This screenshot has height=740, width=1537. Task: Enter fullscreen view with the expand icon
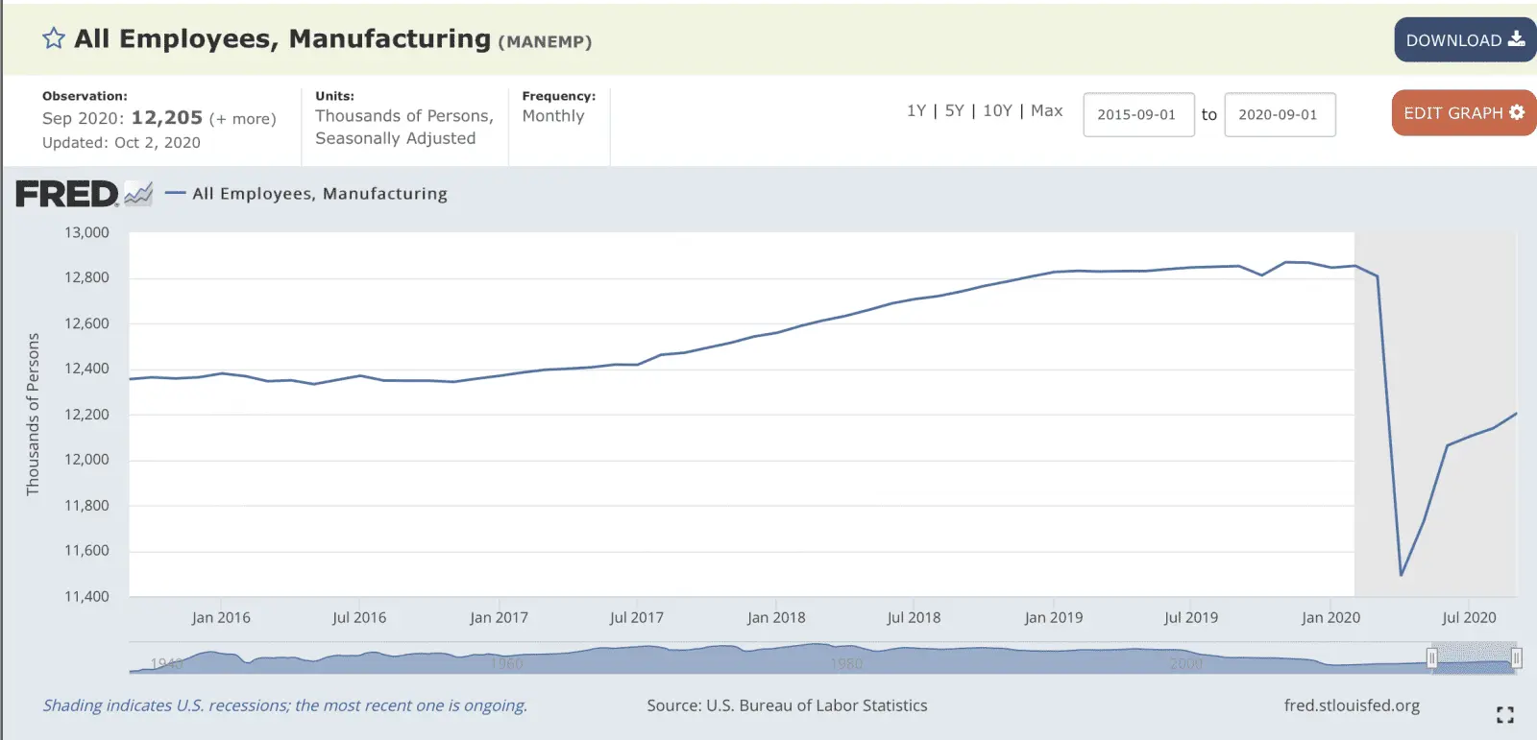click(1504, 714)
